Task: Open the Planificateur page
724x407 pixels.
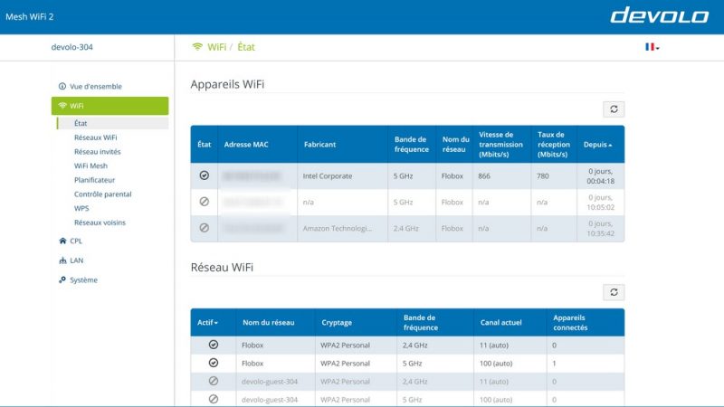Action: (95, 180)
